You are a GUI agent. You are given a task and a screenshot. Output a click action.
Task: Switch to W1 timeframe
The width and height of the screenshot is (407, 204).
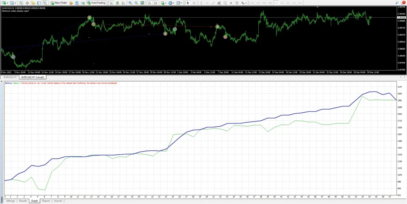click(294, 3)
